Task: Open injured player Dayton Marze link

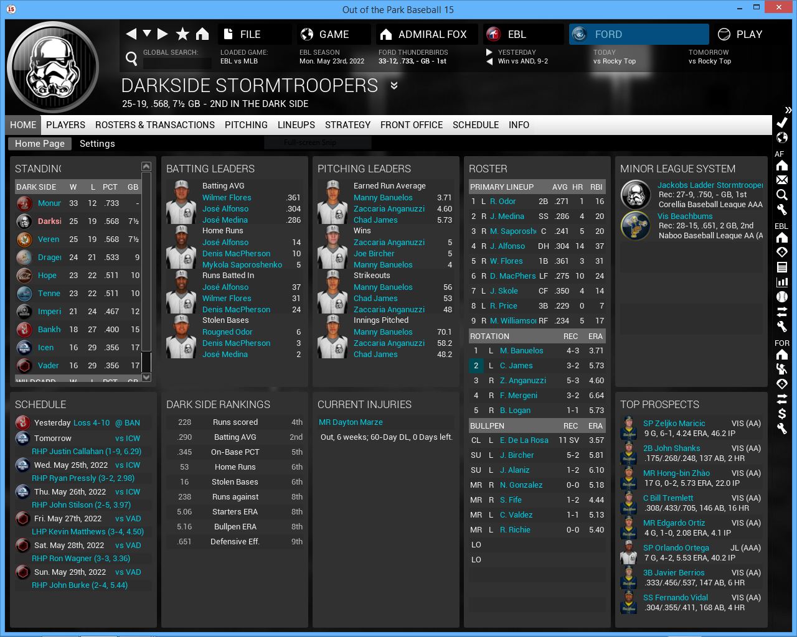Action: click(351, 422)
